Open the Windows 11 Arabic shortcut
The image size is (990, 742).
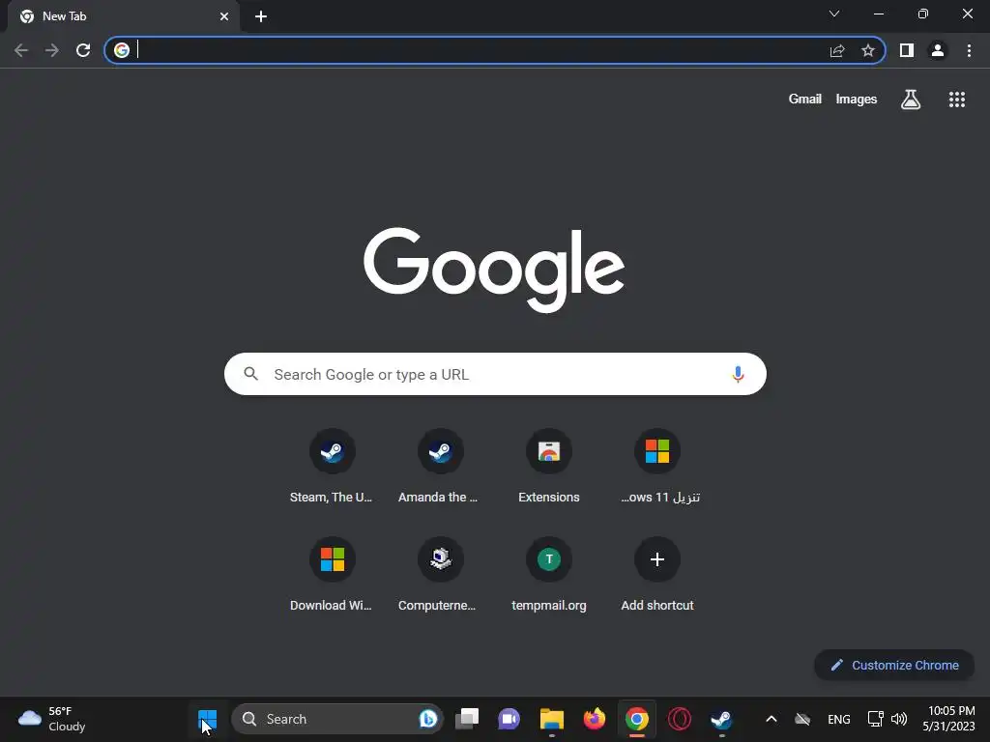(x=657, y=469)
